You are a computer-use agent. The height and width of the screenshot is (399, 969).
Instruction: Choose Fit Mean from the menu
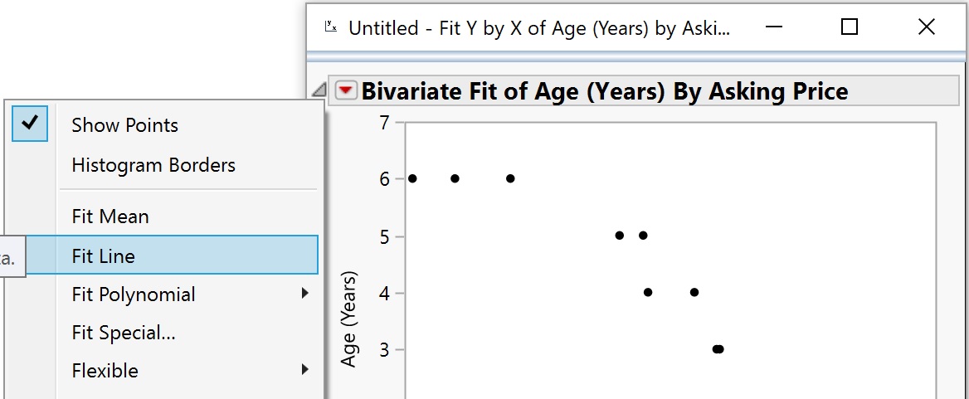pos(110,217)
